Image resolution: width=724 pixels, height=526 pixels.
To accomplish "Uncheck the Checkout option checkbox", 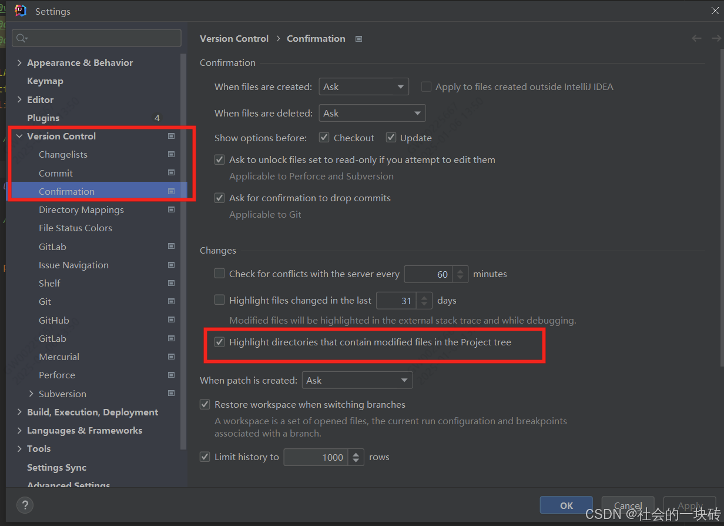I will [x=324, y=138].
